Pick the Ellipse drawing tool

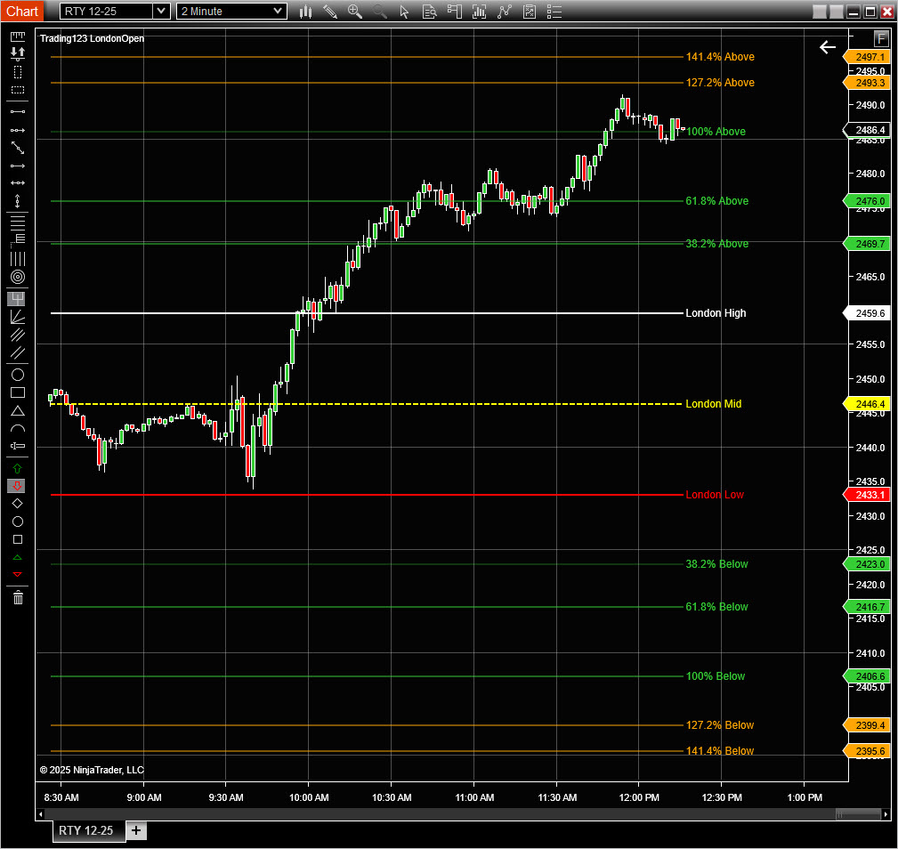tap(17, 375)
